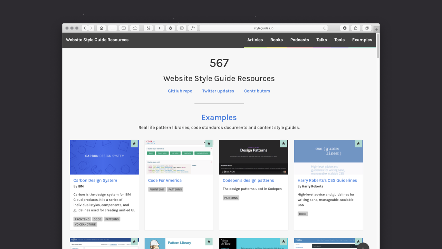Click 'The design patterns used in Codepen' text

pyautogui.click(x=252, y=189)
